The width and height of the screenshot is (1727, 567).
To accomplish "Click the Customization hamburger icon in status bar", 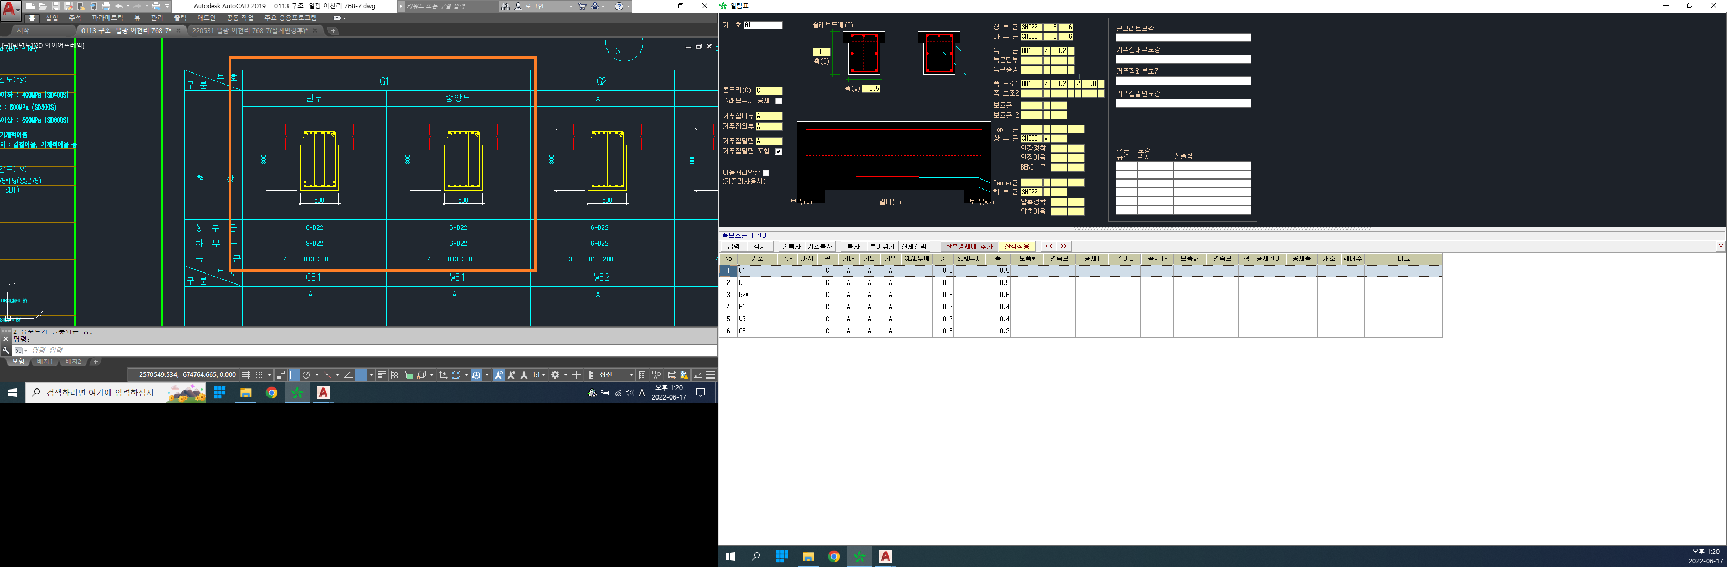I will click(711, 375).
